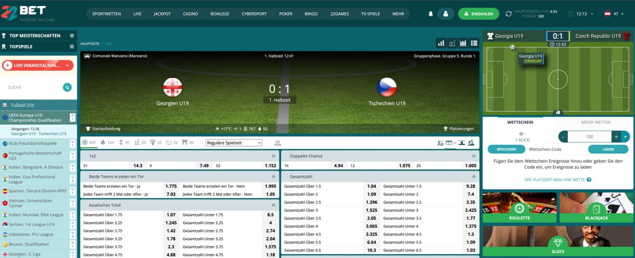Collapse the 1x2 market panel

tap(273, 156)
